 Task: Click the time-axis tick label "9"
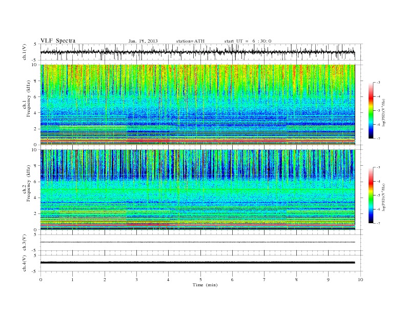pos(328,280)
